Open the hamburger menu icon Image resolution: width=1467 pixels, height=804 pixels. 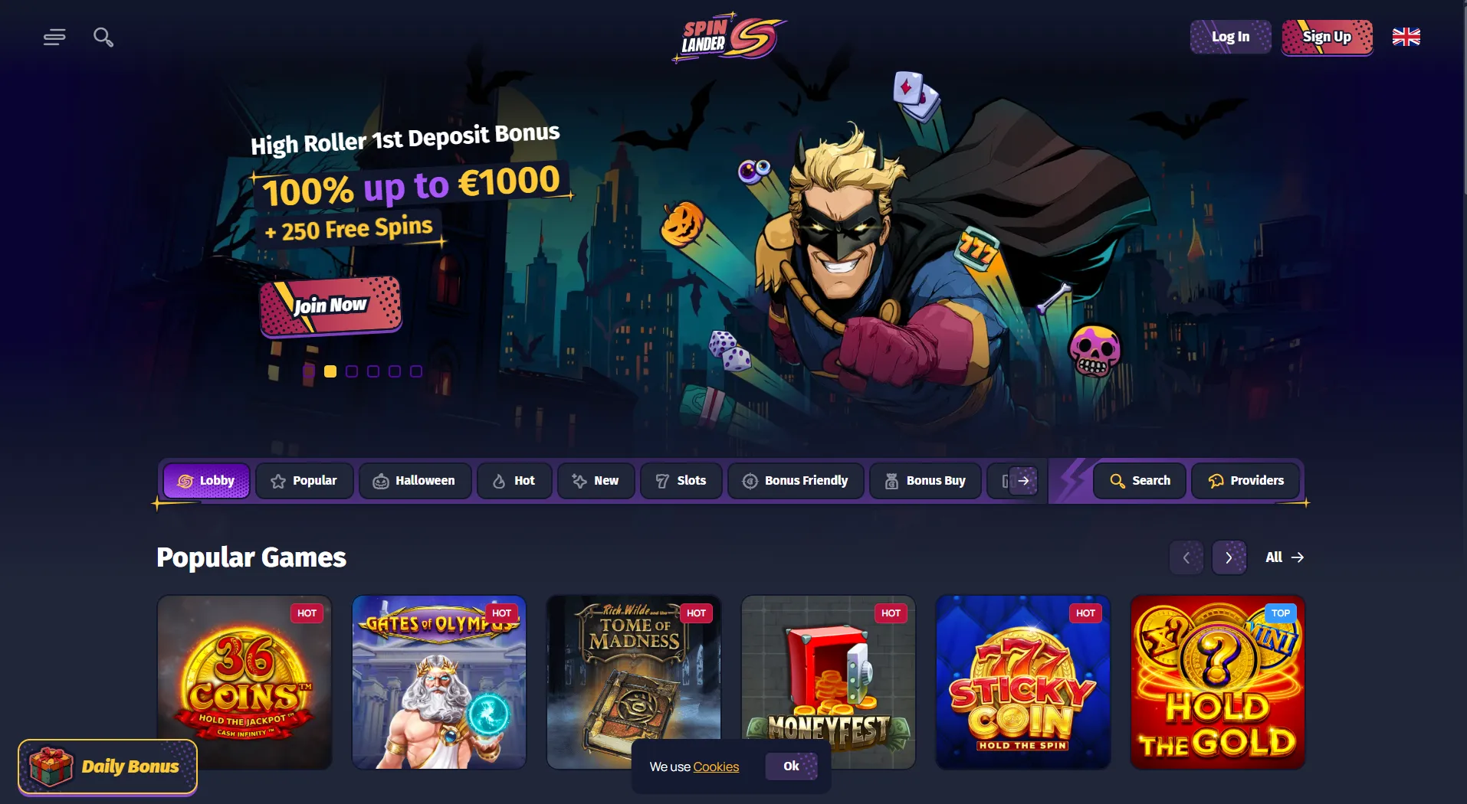54,37
